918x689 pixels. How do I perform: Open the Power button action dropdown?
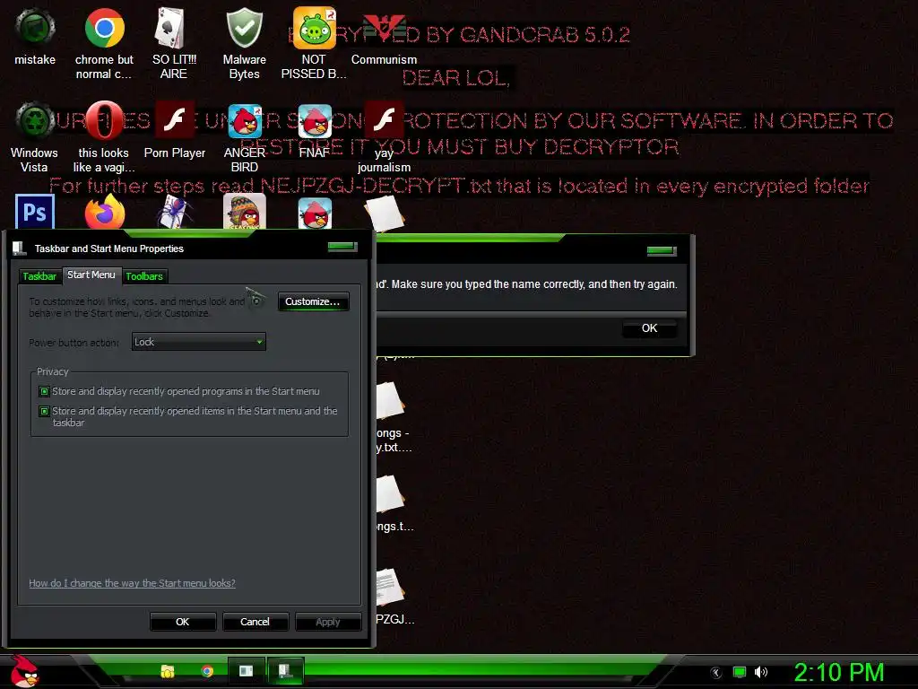198,342
